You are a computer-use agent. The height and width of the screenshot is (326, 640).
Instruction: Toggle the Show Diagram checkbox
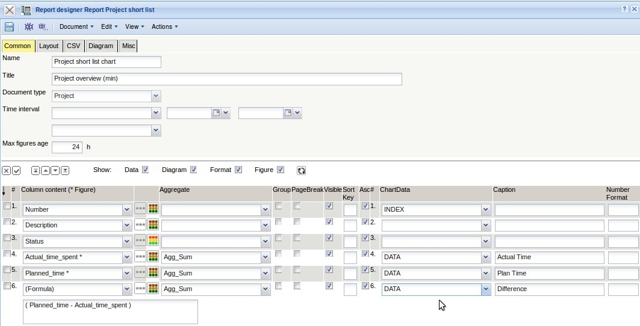tap(193, 170)
